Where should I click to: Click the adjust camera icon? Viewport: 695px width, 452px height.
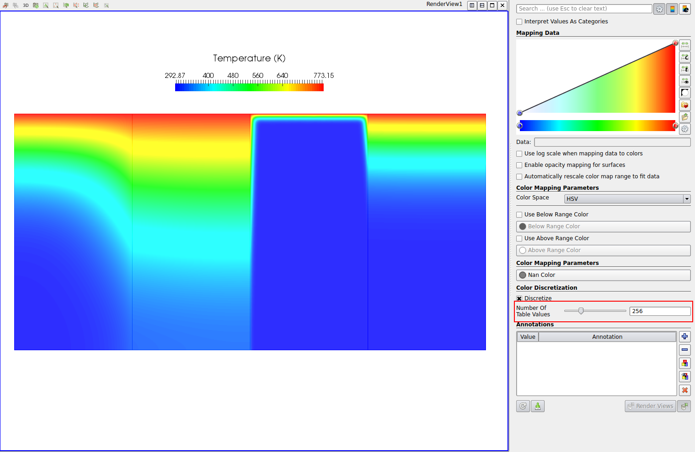(36, 5)
